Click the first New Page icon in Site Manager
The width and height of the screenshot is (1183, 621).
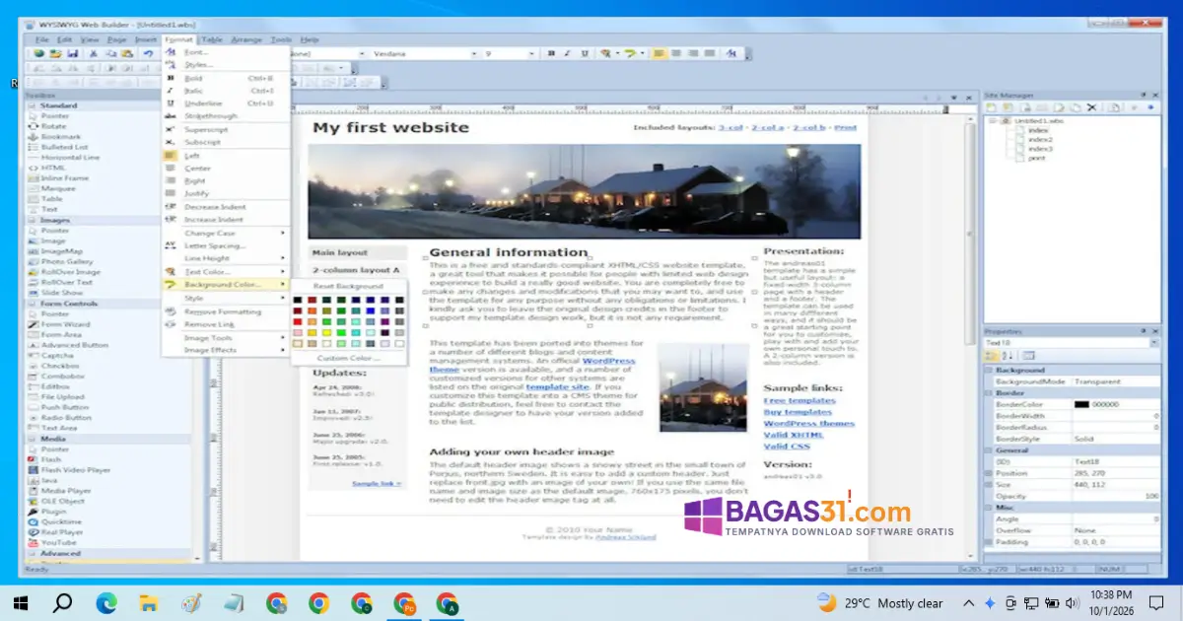pos(994,106)
